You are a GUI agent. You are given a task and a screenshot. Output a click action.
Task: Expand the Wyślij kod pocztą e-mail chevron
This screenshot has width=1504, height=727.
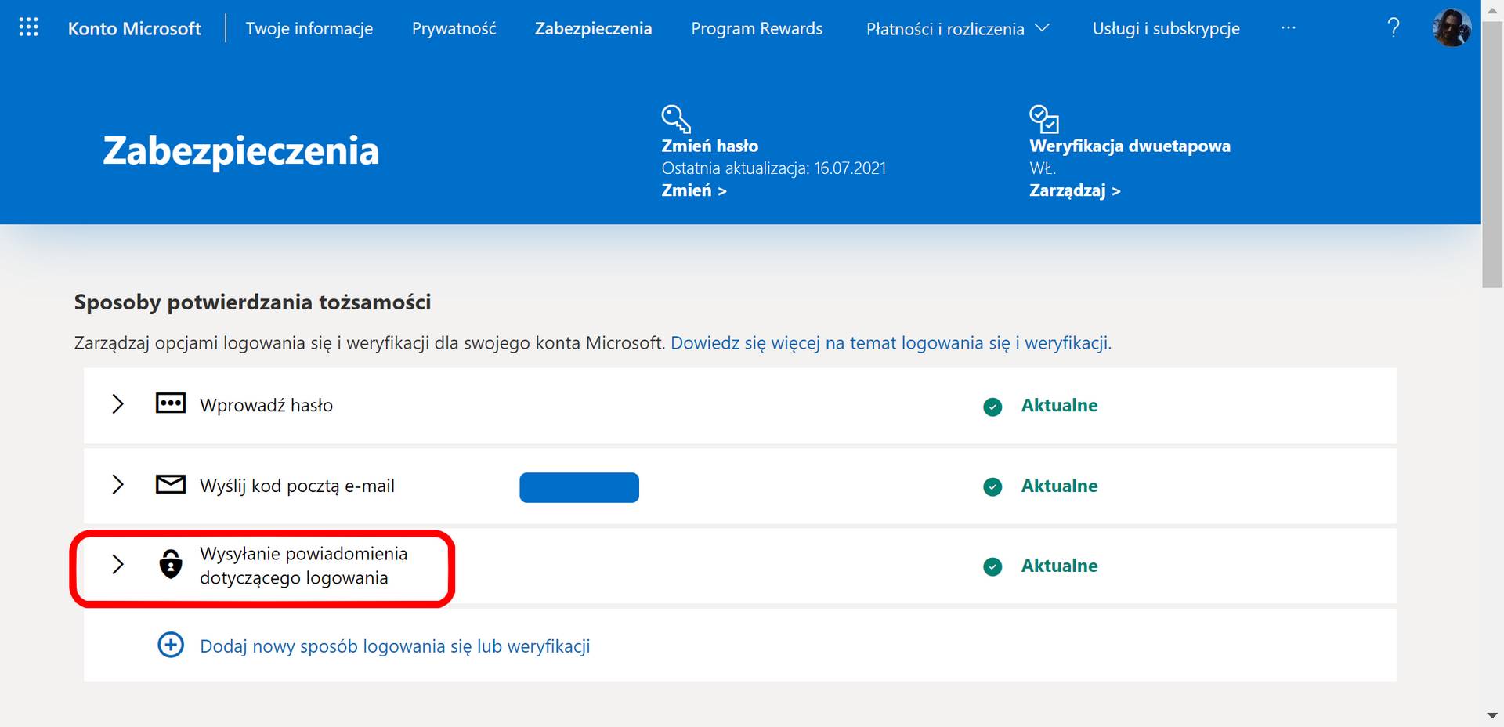click(x=117, y=484)
